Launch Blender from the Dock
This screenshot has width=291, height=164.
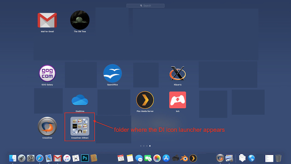click(184, 158)
